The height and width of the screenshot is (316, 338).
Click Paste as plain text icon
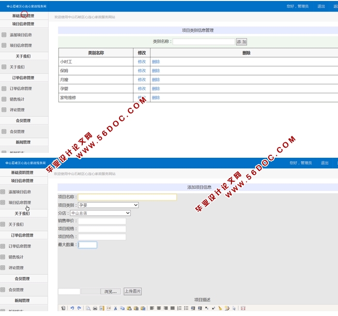(136, 308)
